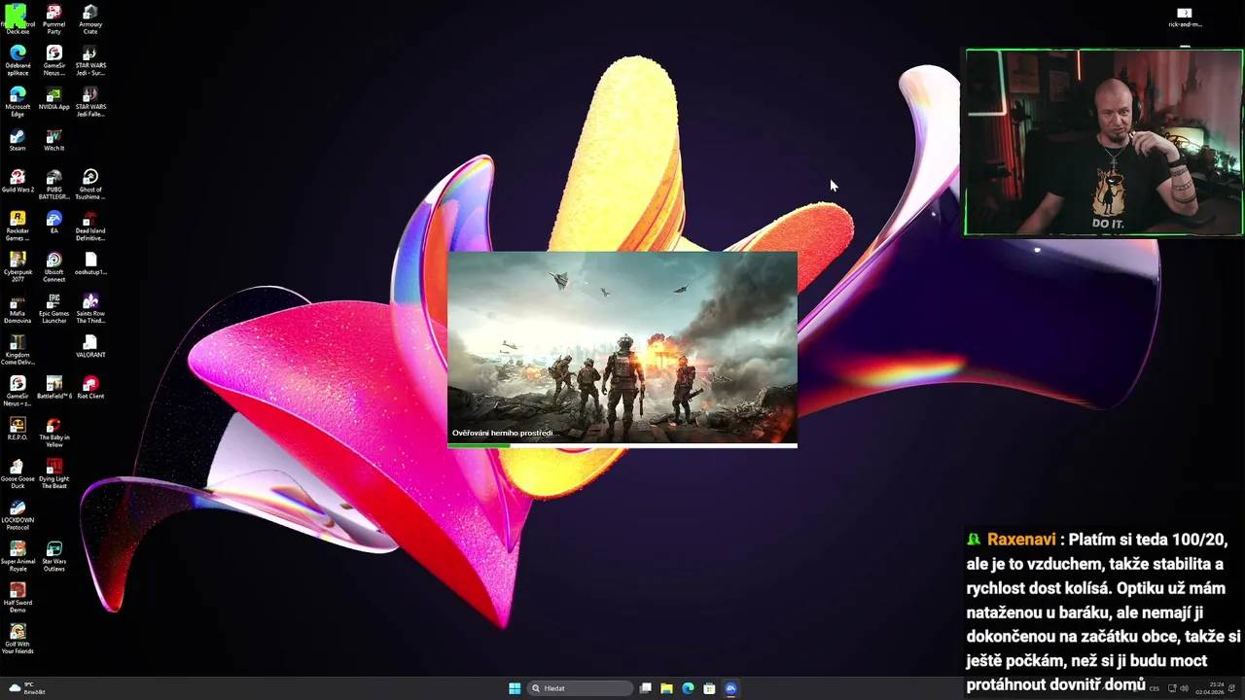The image size is (1245, 700).
Task: Select the Star Wars Outlaws desktop icon
Action: click(x=53, y=556)
